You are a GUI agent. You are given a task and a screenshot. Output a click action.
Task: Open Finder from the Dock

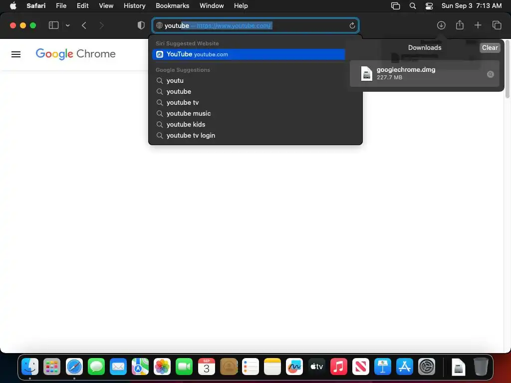coord(30,367)
